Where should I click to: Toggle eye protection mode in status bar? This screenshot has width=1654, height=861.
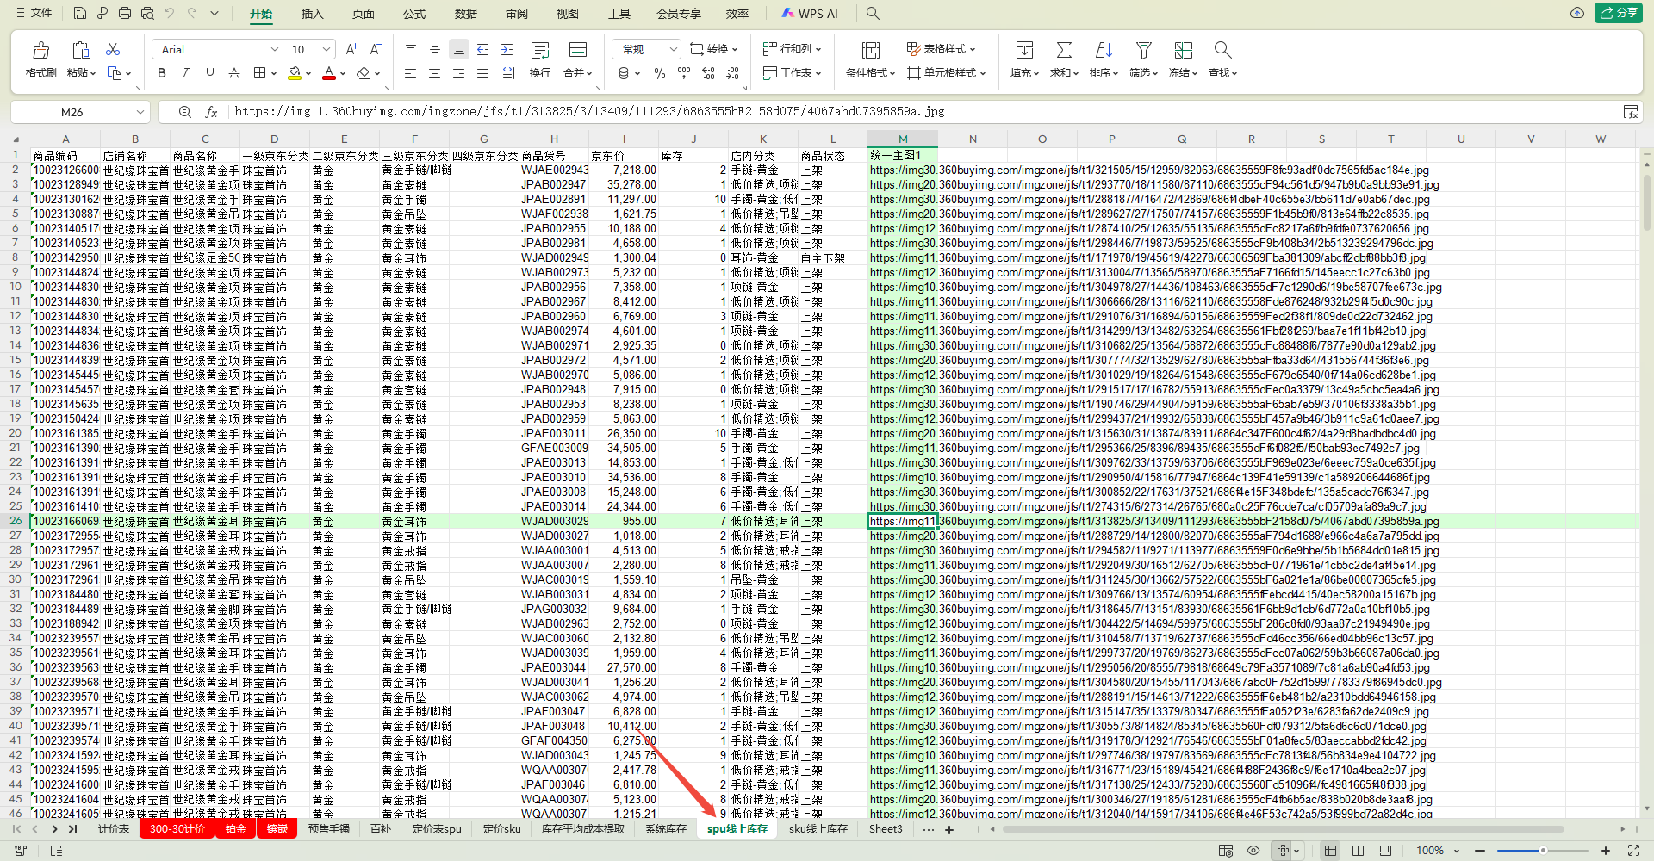(x=1253, y=851)
